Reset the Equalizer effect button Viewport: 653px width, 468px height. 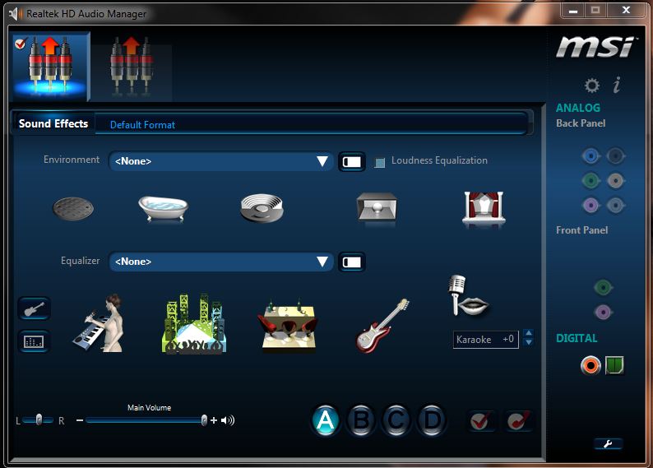(x=352, y=262)
